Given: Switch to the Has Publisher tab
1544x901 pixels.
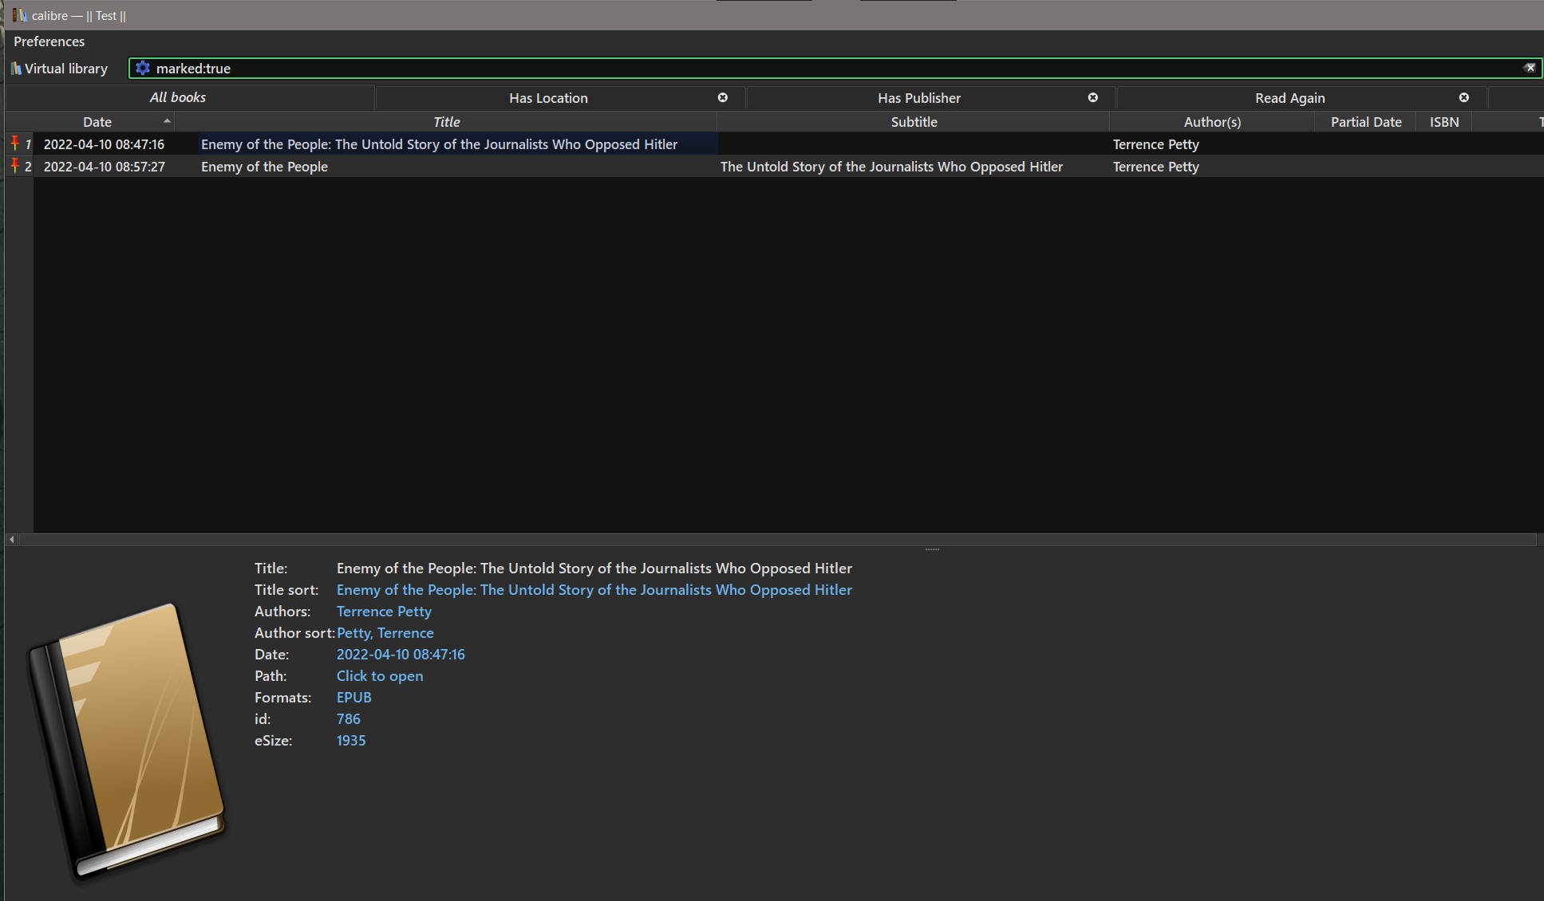Looking at the screenshot, I should click(918, 98).
